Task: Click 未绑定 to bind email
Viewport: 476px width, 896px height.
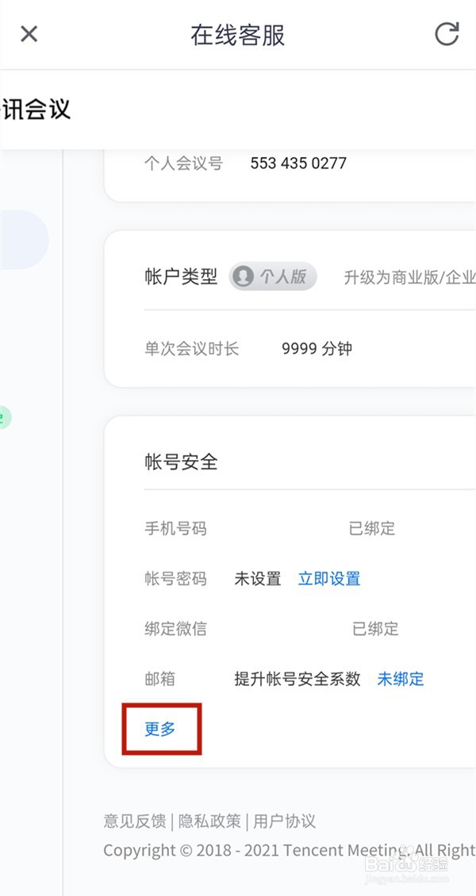Action: coord(401,679)
